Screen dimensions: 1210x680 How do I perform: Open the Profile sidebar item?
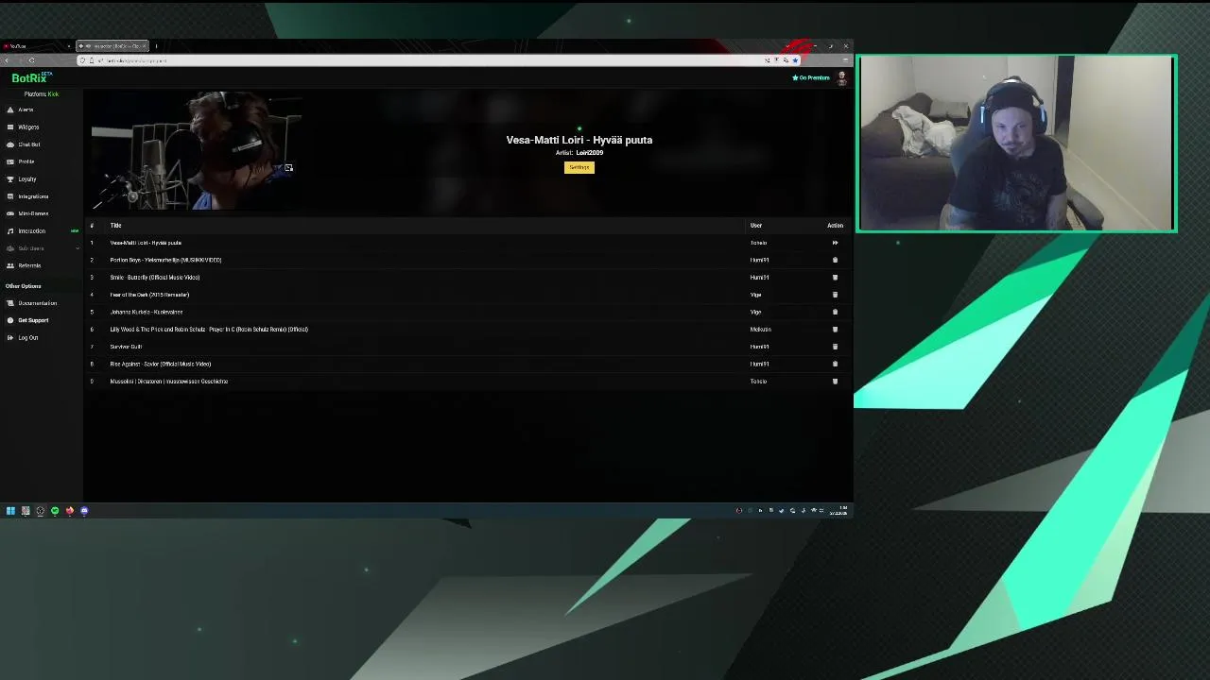26,161
